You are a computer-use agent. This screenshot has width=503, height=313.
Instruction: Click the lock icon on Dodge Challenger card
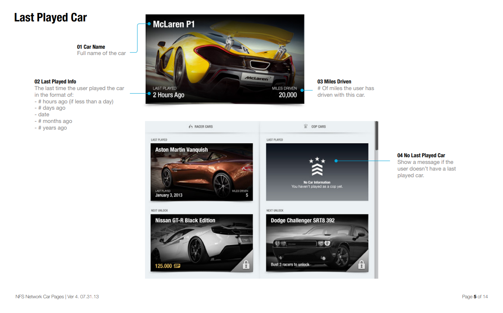click(362, 265)
